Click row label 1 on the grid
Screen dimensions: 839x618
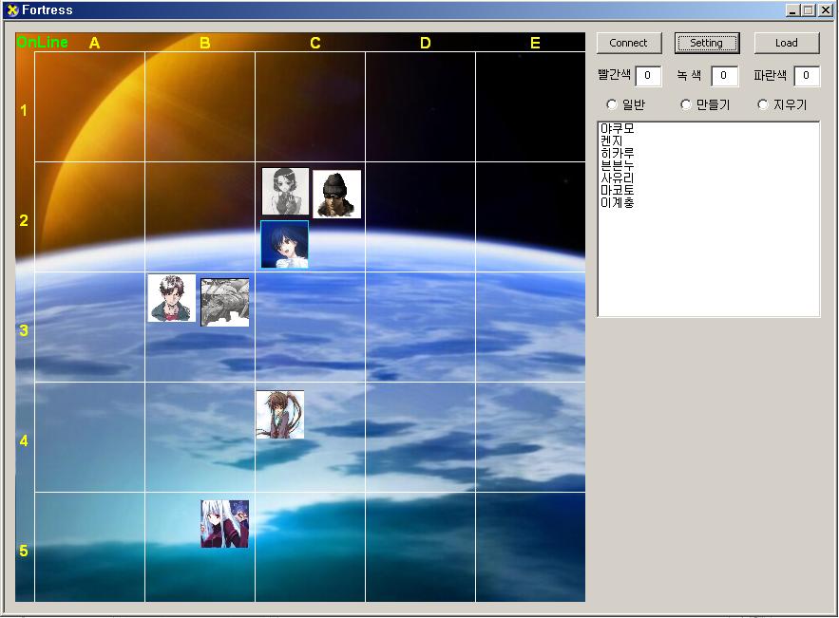[x=24, y=110]
